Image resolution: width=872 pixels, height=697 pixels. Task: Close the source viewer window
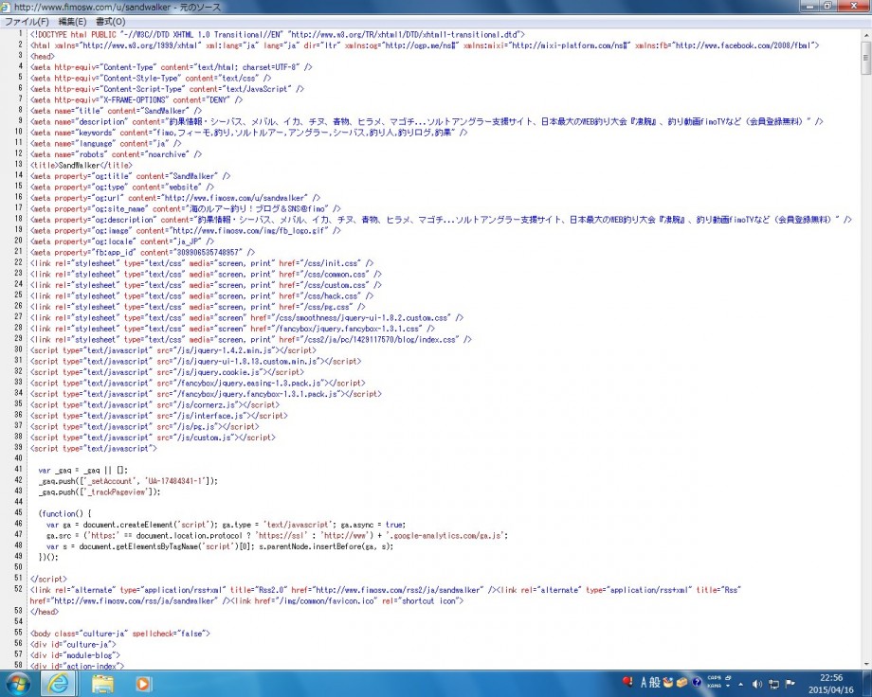tap(854, 6)
